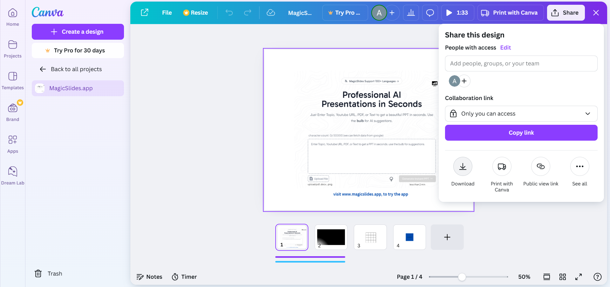The image size is (610, 287).
Task: Open the help question mark icon
Action: pos(598,277)
